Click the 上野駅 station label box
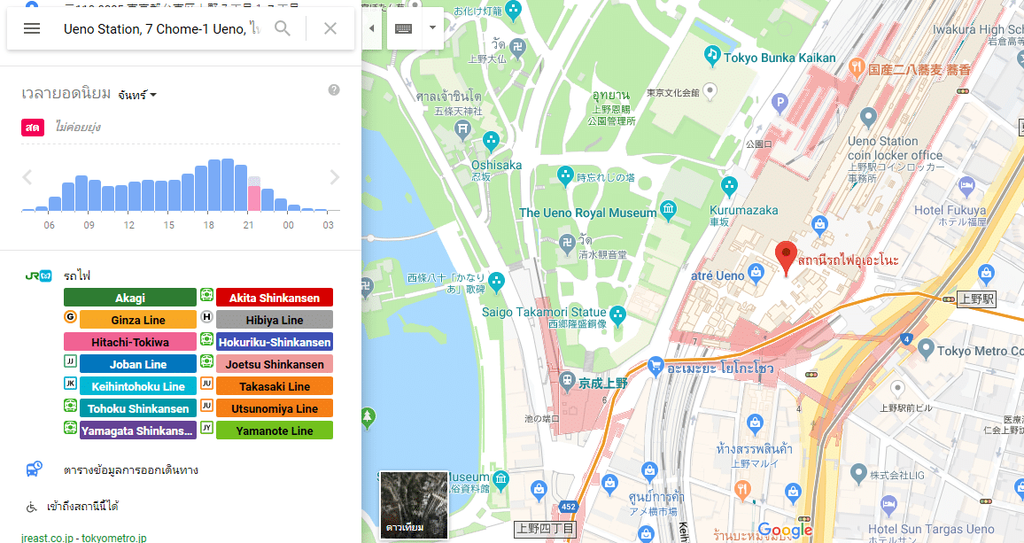The height and width of the screenshot is (543, 1024). pyautogui.click(x=976, y=299)
